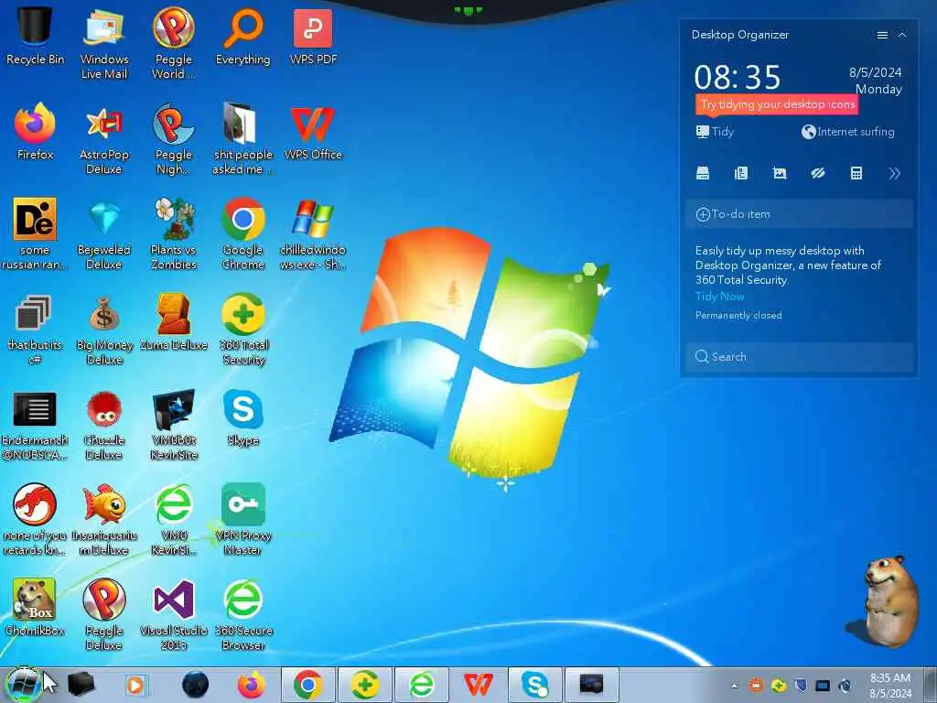This screenshot has height=703, width=937.
Task: Select the Plants vs Zombies desktop icon
Action: [173, 234]
